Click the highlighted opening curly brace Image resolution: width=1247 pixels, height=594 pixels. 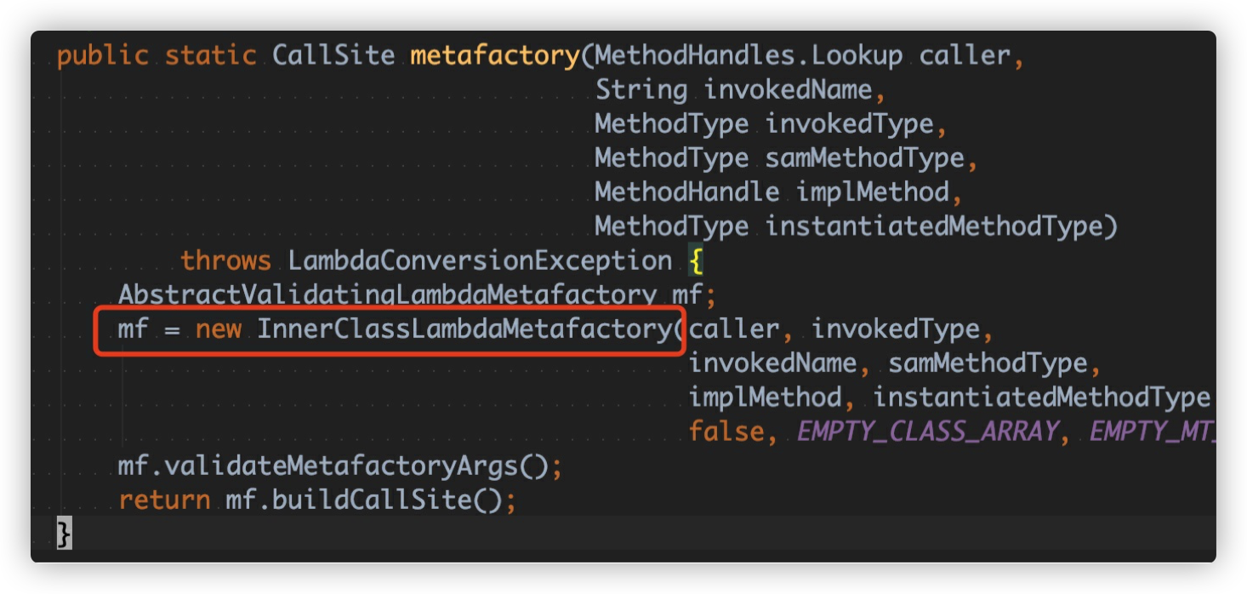click(x=697, y=260)
